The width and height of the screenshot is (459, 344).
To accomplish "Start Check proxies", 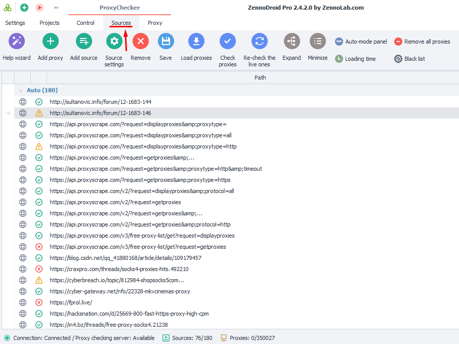I will point(228,42).
